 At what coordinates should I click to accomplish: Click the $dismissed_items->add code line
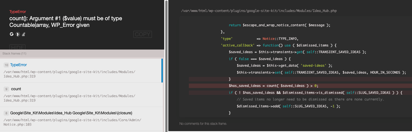(x=288, y=106)
